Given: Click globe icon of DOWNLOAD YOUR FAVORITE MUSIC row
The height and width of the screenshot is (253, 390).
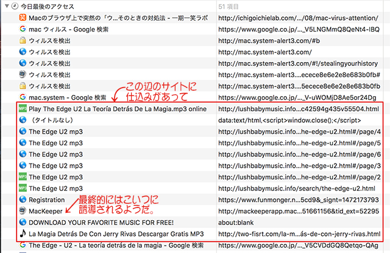Looking at the screenshot, I should click(23, 222).
